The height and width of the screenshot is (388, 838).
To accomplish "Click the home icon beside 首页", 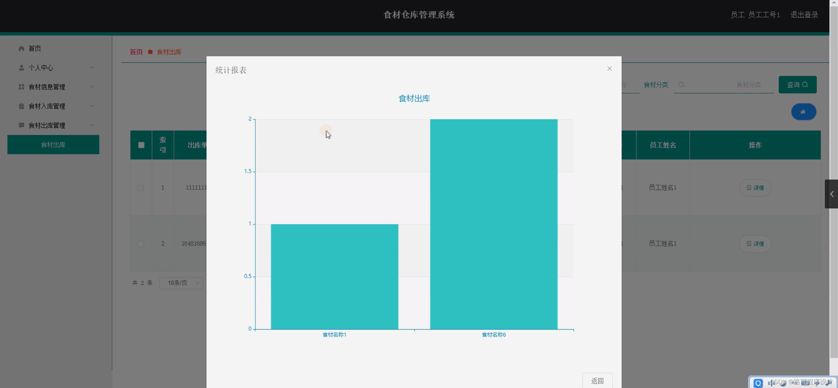I will (x=21, y=48).
